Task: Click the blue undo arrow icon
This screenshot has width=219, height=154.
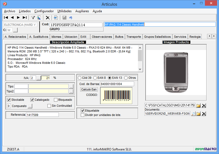Action: [x=71, y=18]
